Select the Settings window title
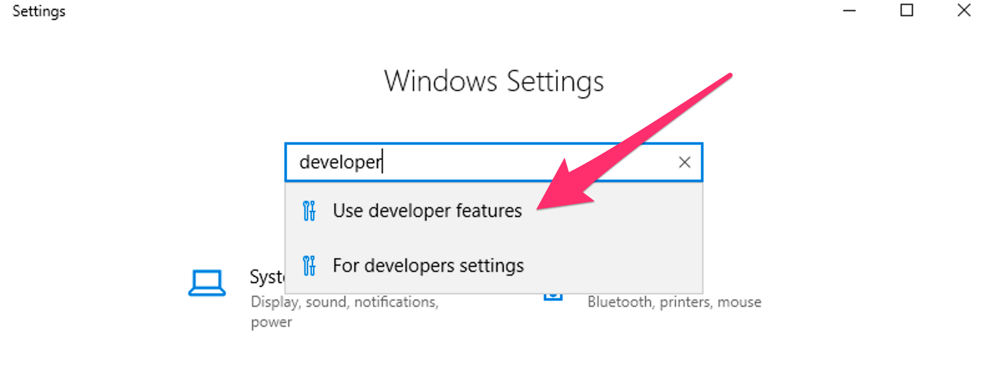Viewport: 991px width, 378px height. (39, 11)
